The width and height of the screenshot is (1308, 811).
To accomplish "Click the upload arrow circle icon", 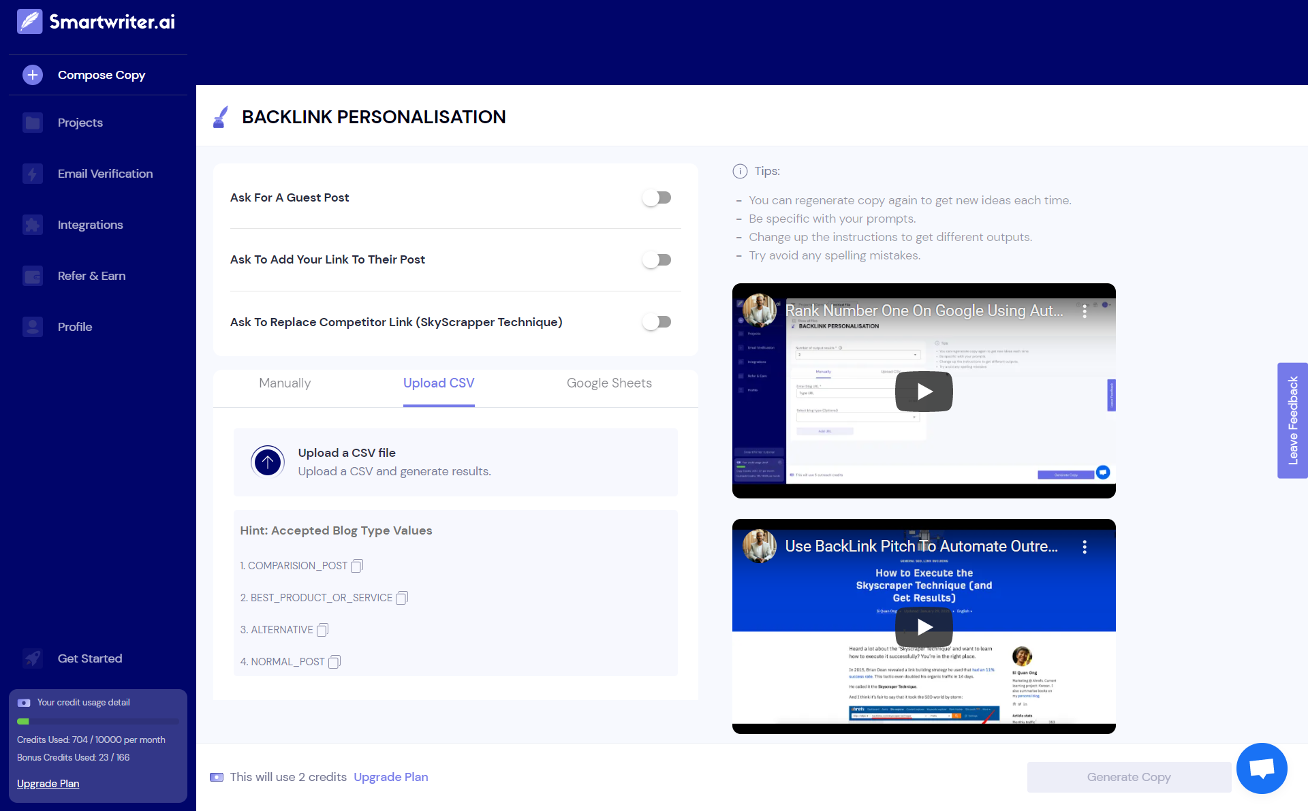I will [268, 462].
